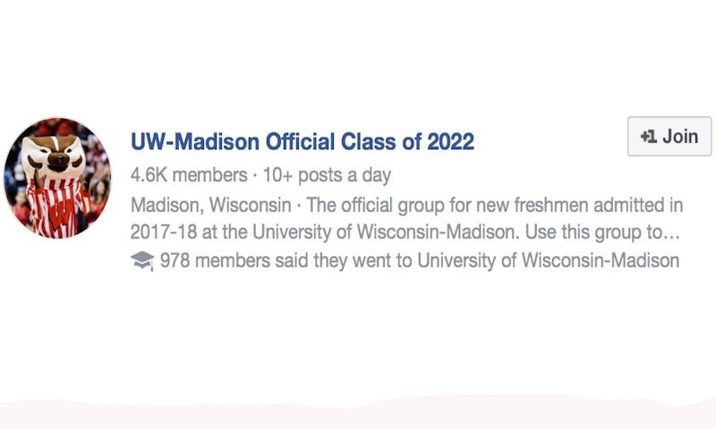The image size is (716, 429).
Task: Click the 978 members said they went text
Action: (x=286, y=261)
